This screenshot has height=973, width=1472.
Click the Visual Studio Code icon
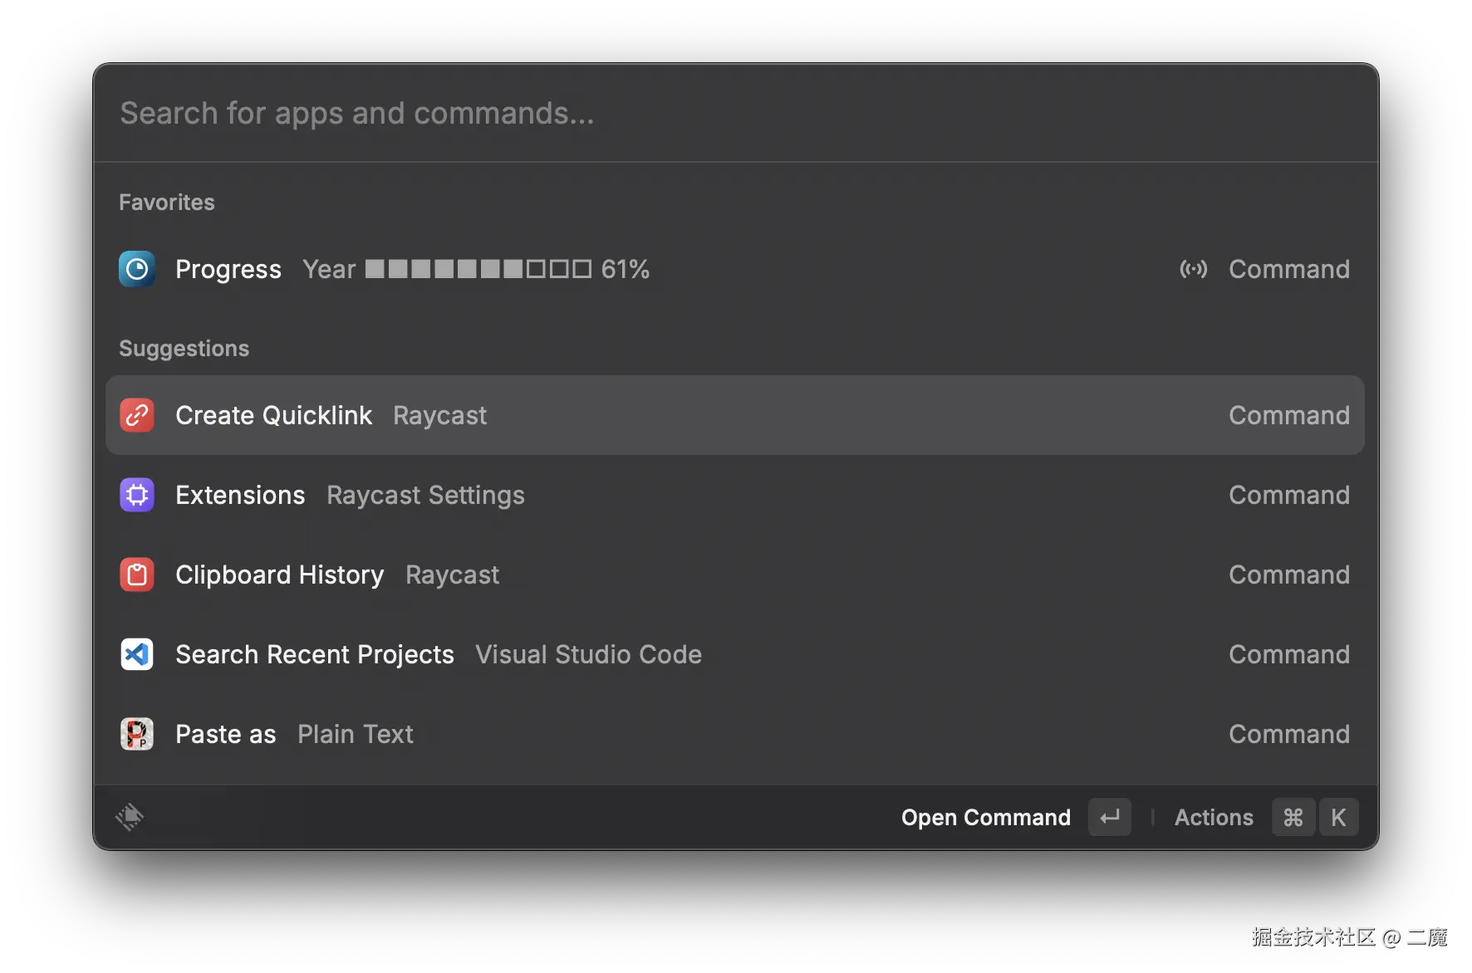[137, 654]
